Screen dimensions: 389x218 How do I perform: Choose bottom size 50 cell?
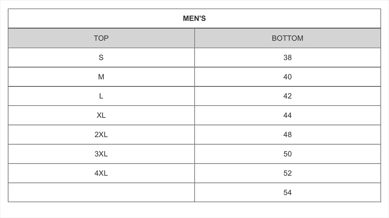pyautogui.click(x=287, y=154)
